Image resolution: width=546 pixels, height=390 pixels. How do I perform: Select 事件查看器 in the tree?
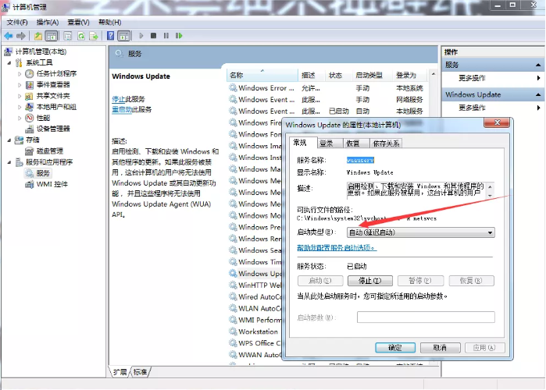53,84
